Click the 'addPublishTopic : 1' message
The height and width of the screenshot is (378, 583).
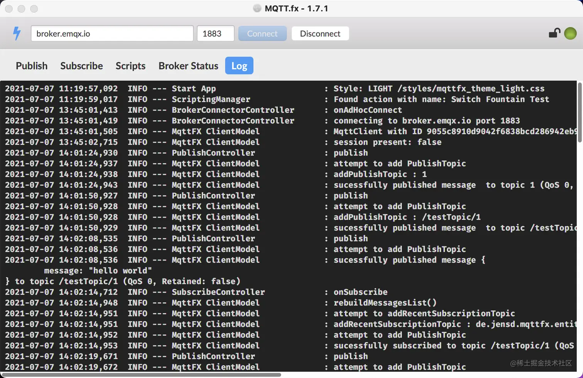(x=380, y=175)
